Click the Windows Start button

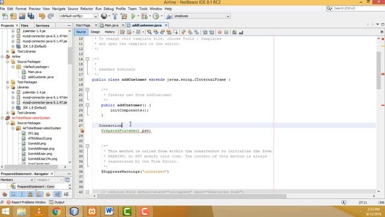(x=5, y=212)
